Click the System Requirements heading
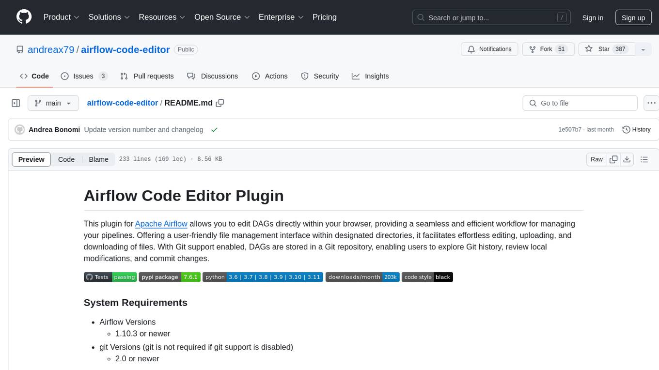659x370 pixels. click(136, 303)
